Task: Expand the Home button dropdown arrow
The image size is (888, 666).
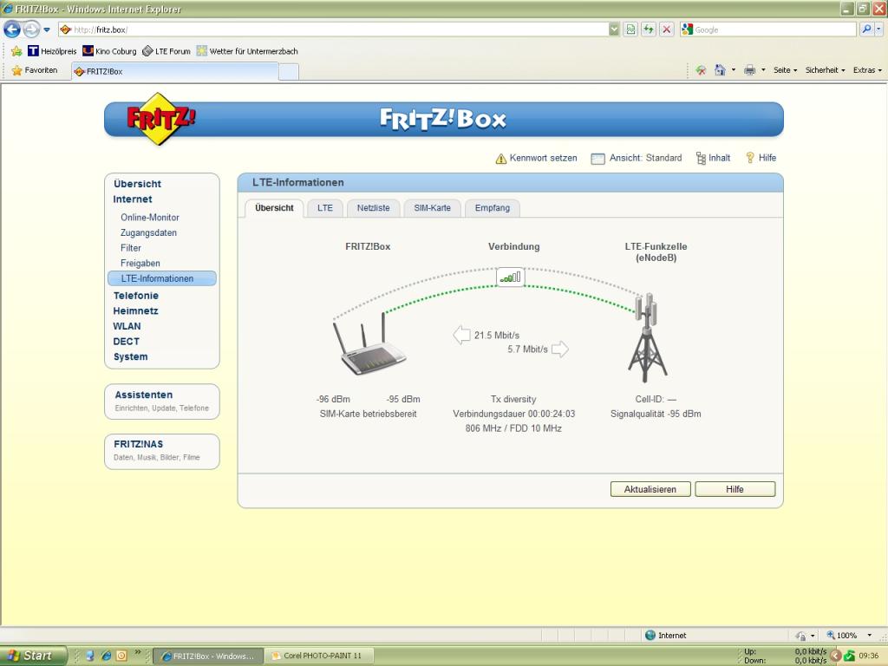Action: 734,70
